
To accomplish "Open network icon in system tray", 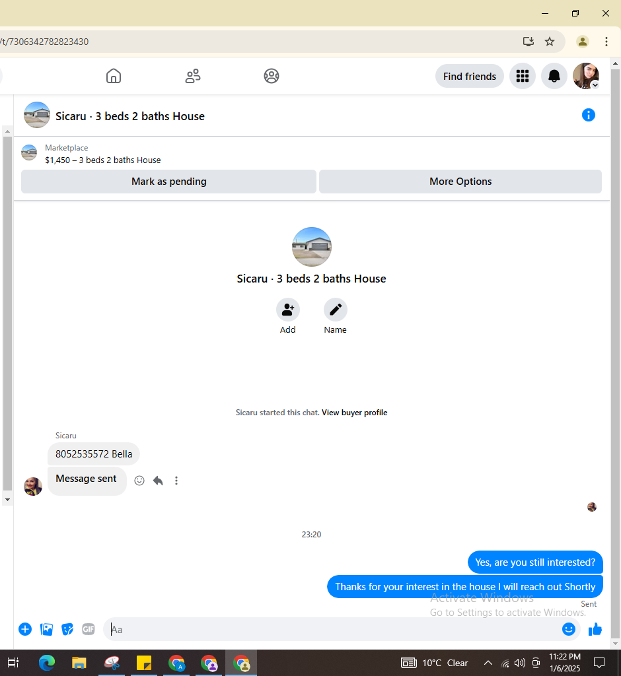I will point(505,663).
